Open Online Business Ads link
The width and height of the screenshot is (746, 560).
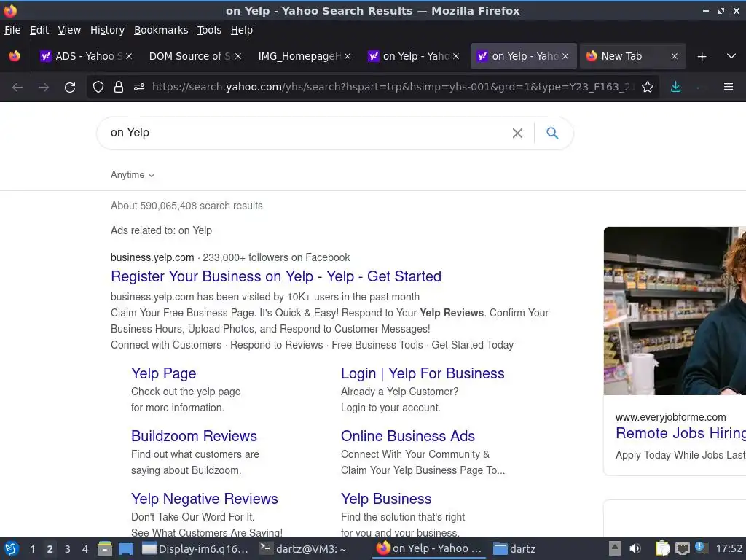point(408,436)
